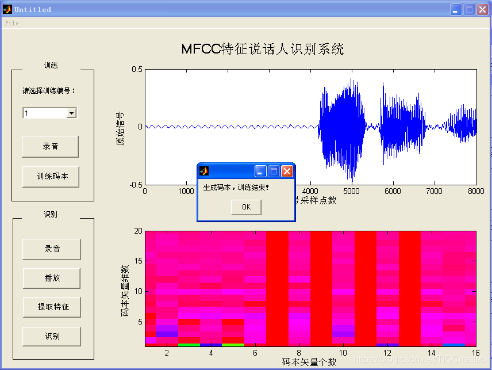Confirm the dialog with OK

point(246,207)
